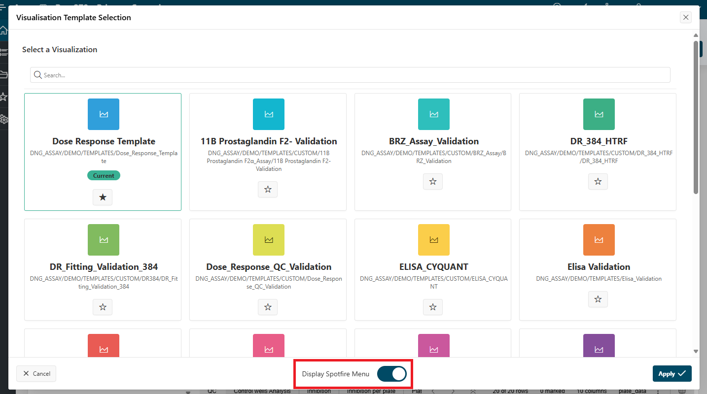The height and width of the screenshot is (394, 707).
Task: Unfavorite the Dose Response Template star
Action: coord(103,197)
